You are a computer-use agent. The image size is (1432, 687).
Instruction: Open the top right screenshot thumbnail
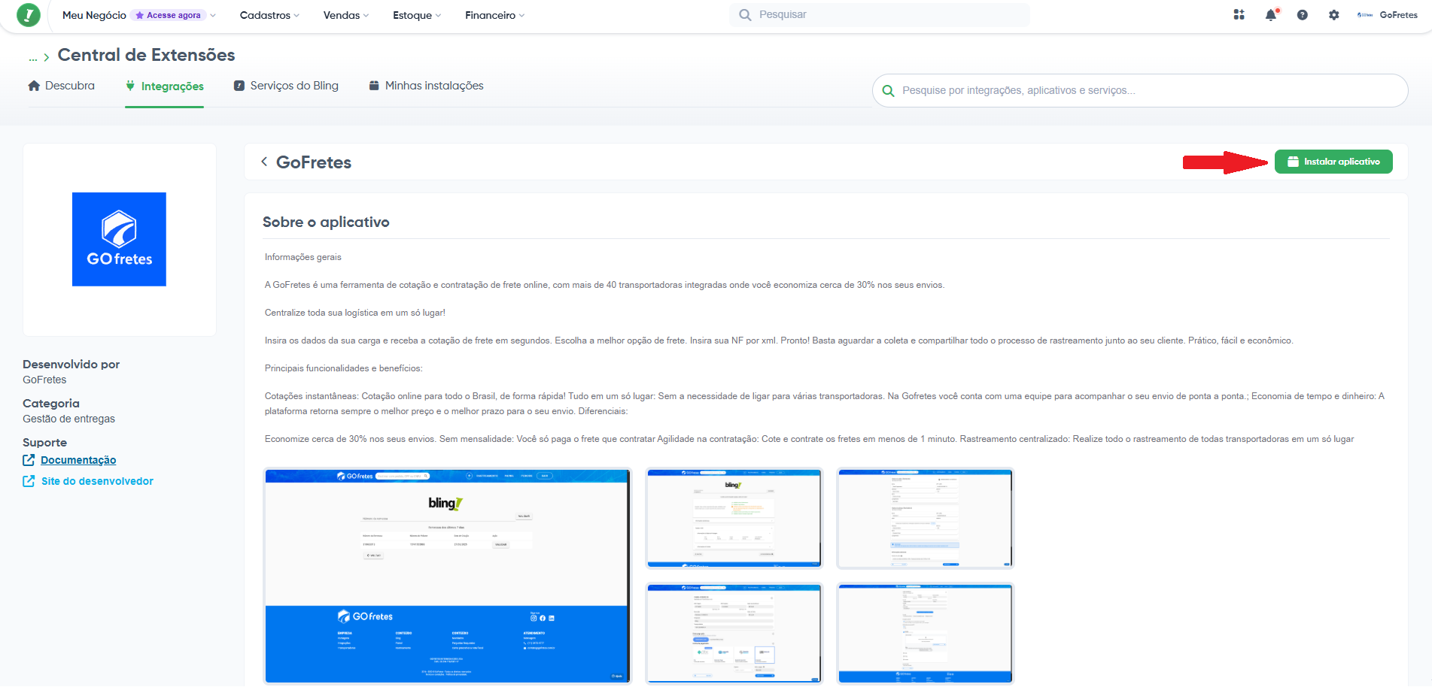coord(926,519)
